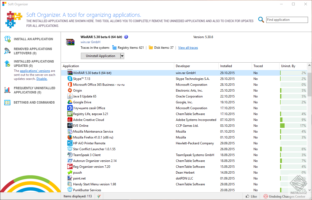This screenshot has width=312, height=200.
Task: Select the Улучшите свой Office row
Action: [x=184, y=108]
